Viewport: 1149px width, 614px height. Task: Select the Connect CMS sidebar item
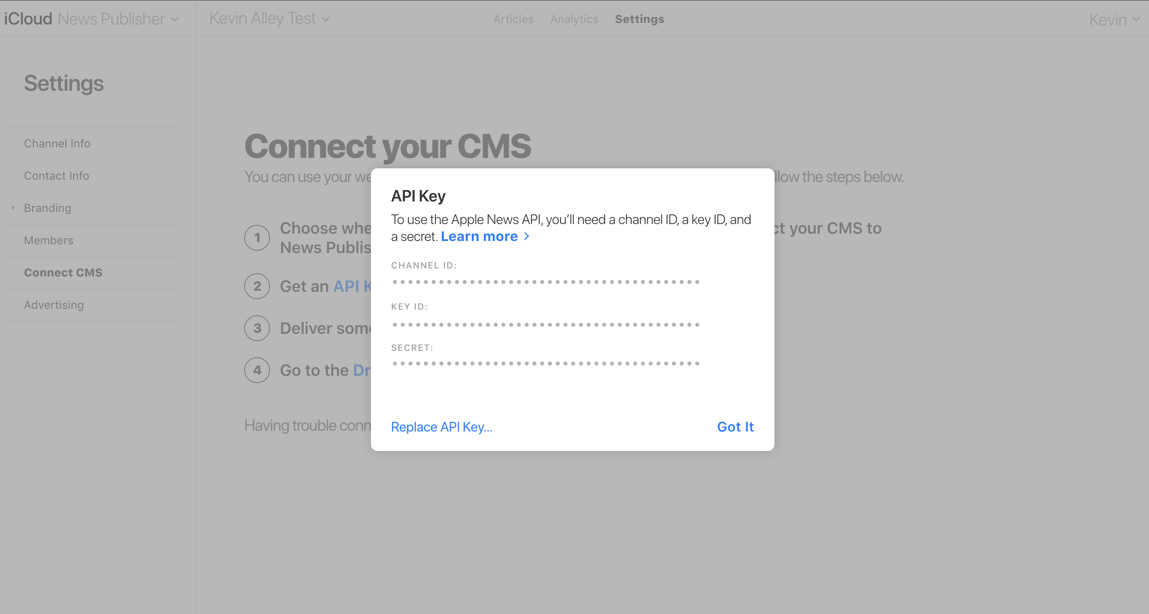63,272
